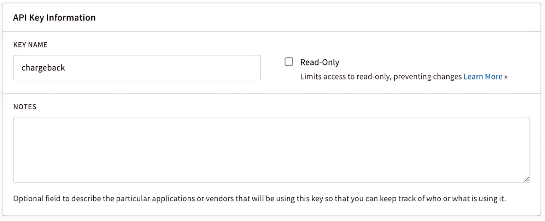545x221 pixels.
Task: Click inside the Notes text area
Action: coord(271,150)
